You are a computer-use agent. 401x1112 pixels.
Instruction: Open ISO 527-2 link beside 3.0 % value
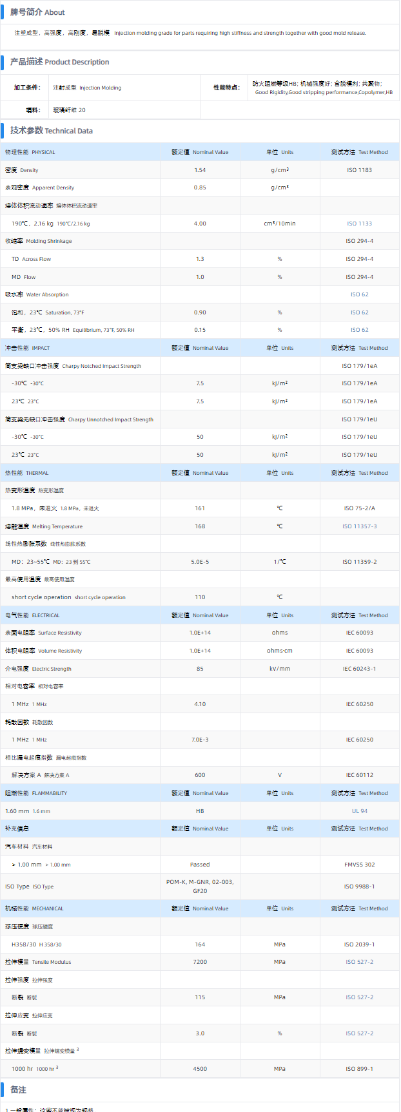(x=359, y=1033)
